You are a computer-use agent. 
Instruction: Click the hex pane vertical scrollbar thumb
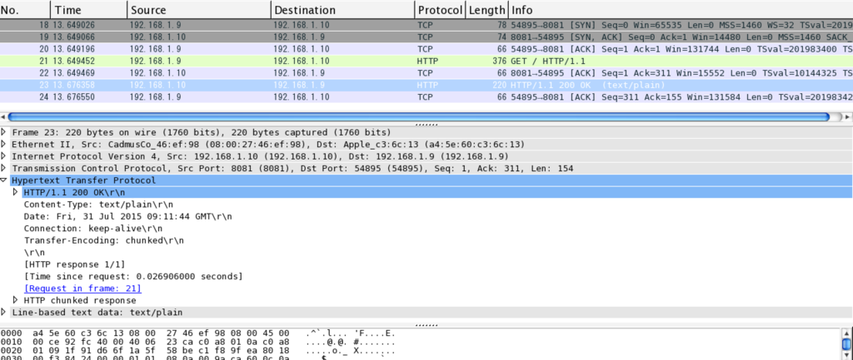[x=847, y=344]
